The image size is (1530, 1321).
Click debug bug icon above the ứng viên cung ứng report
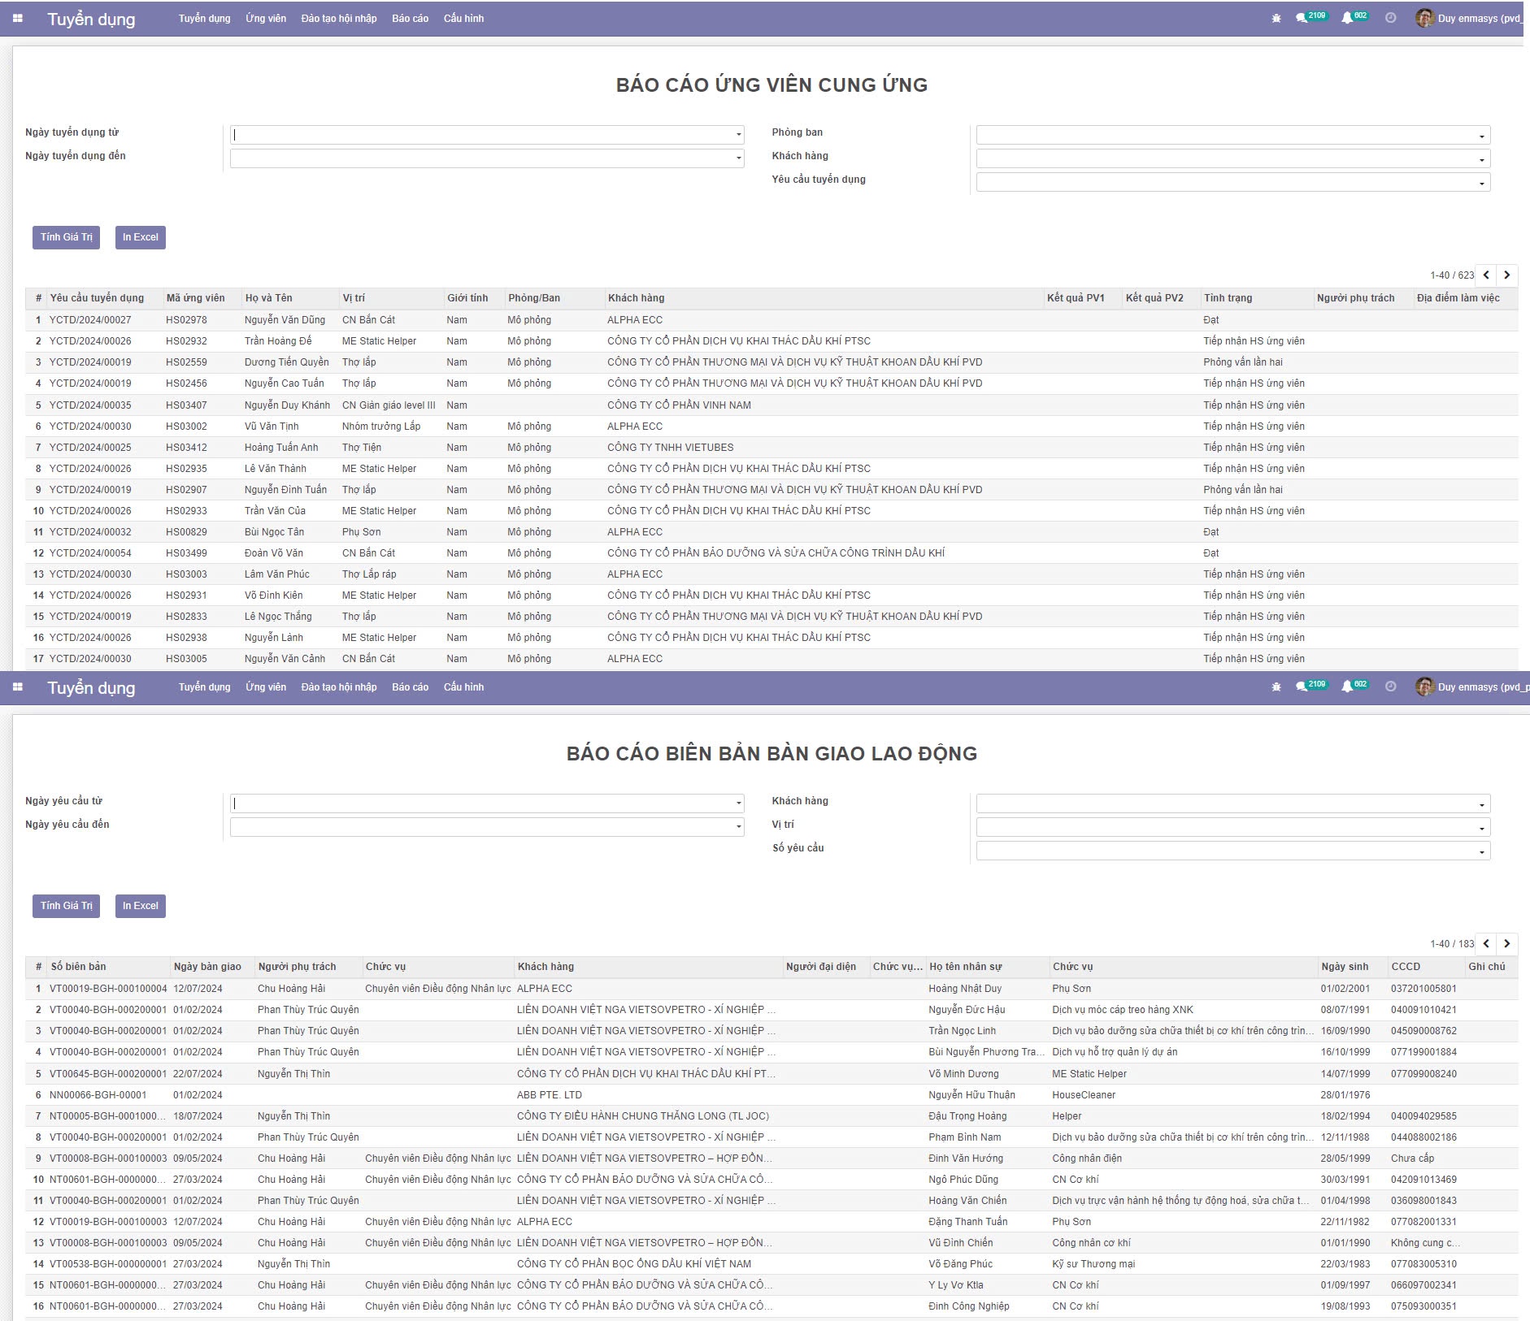pos(1276,19)
